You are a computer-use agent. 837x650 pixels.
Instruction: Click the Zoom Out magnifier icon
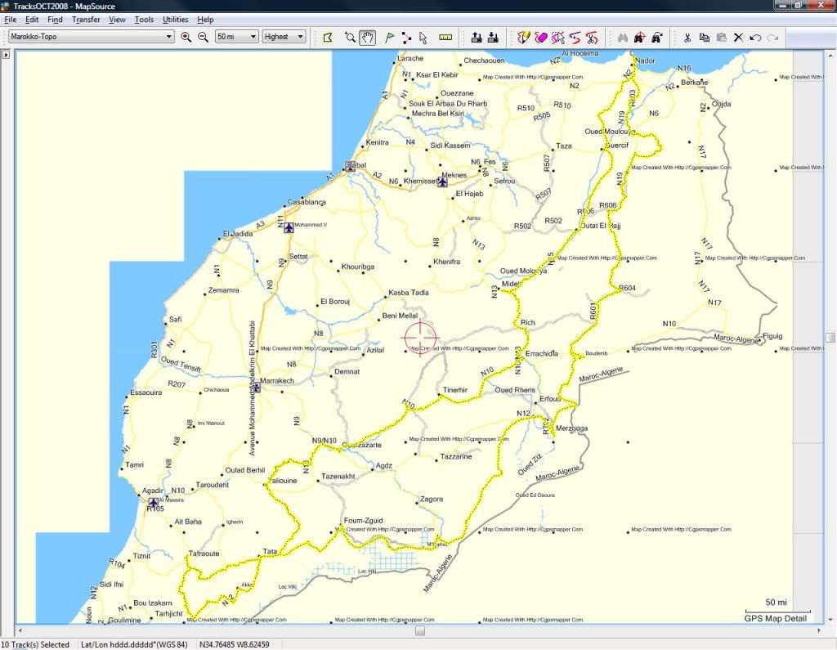pyautogui.click(x=203, y=37)
